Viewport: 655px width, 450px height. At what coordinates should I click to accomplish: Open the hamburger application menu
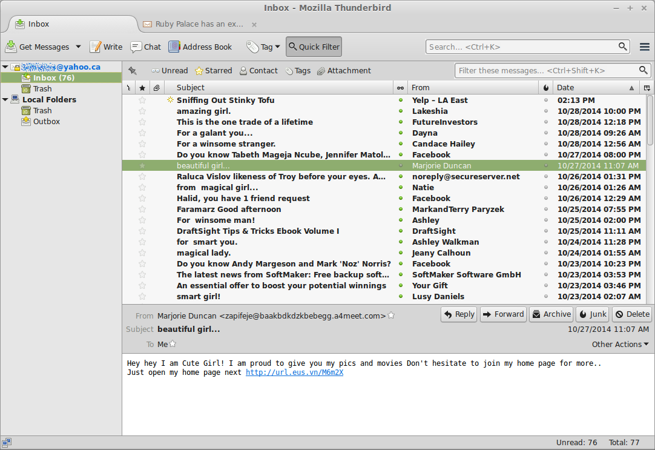click(645, 47)
